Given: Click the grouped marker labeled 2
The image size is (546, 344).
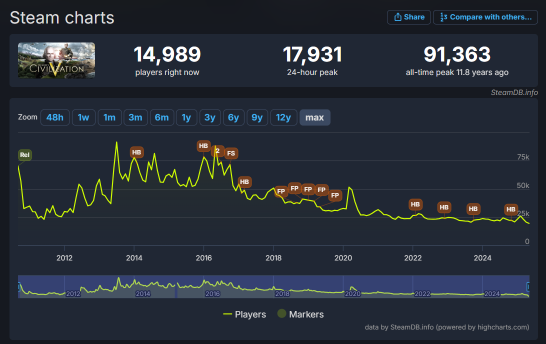Looking at the screenshot, I should pos(217,151).
